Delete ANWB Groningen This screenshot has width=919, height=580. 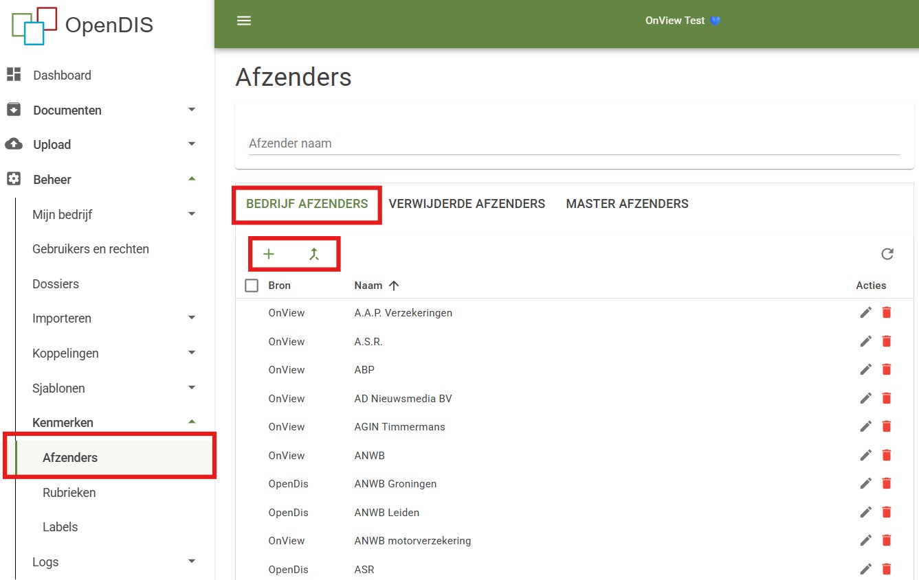[887, 483]
